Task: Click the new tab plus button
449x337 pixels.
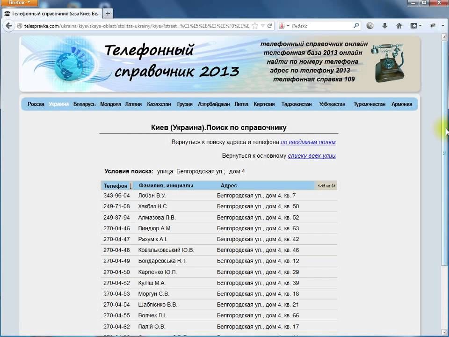Action: pyautogui.click(x=108, y=14)
